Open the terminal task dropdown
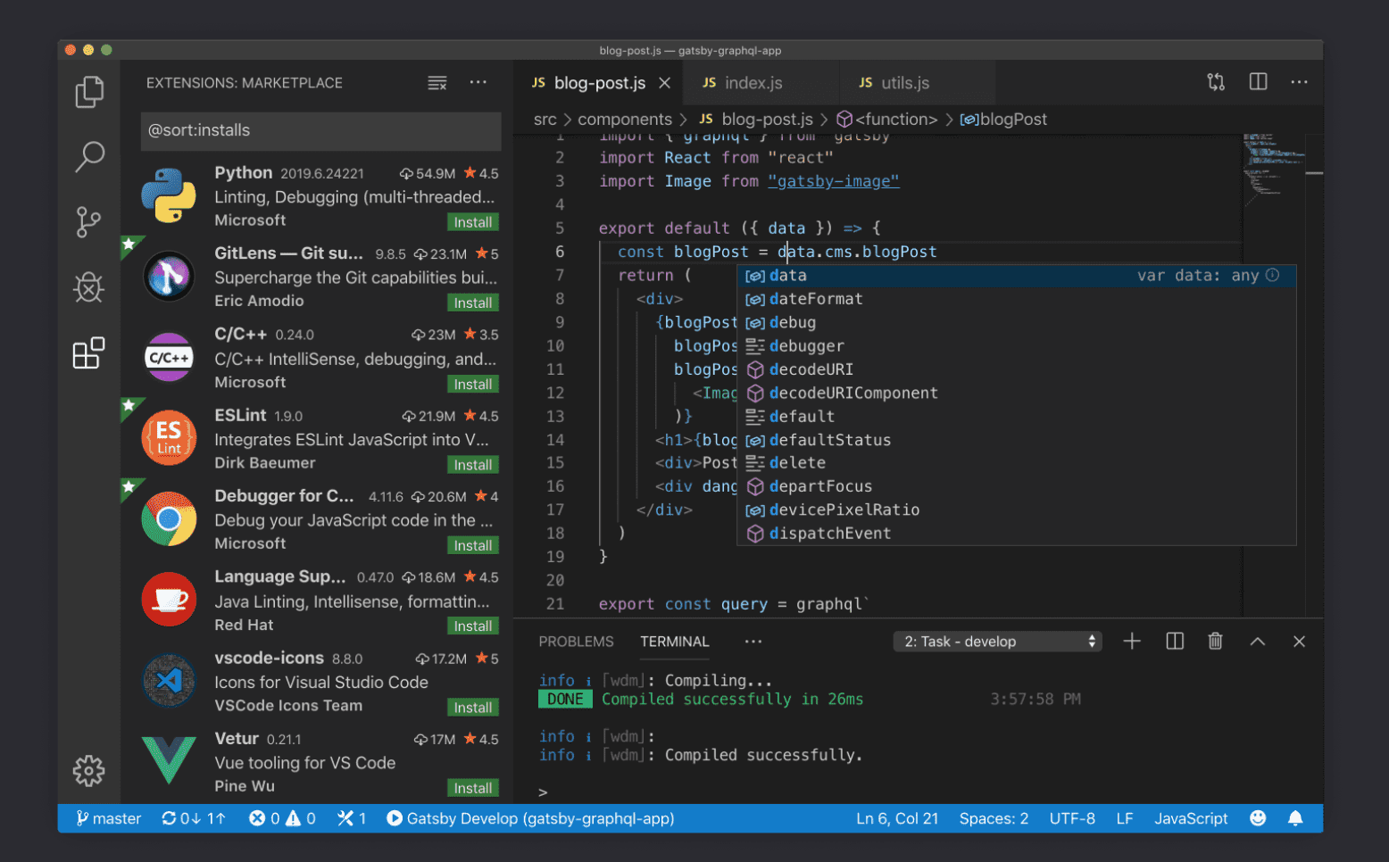The image size is (1389, 862). click(997, 641)
